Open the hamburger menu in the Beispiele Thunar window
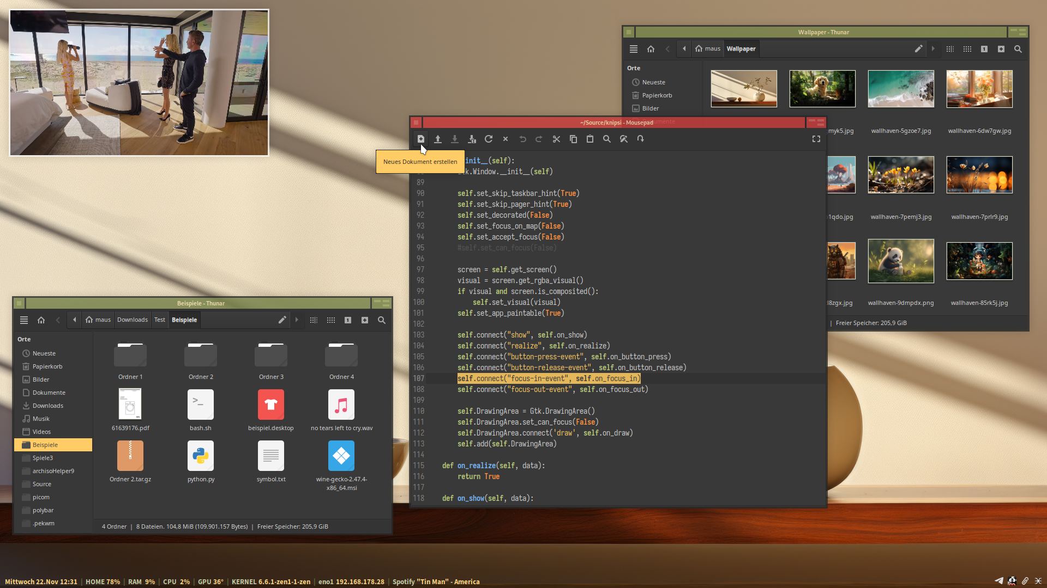This screenshot has height=588, width=1047. point(24,320)
